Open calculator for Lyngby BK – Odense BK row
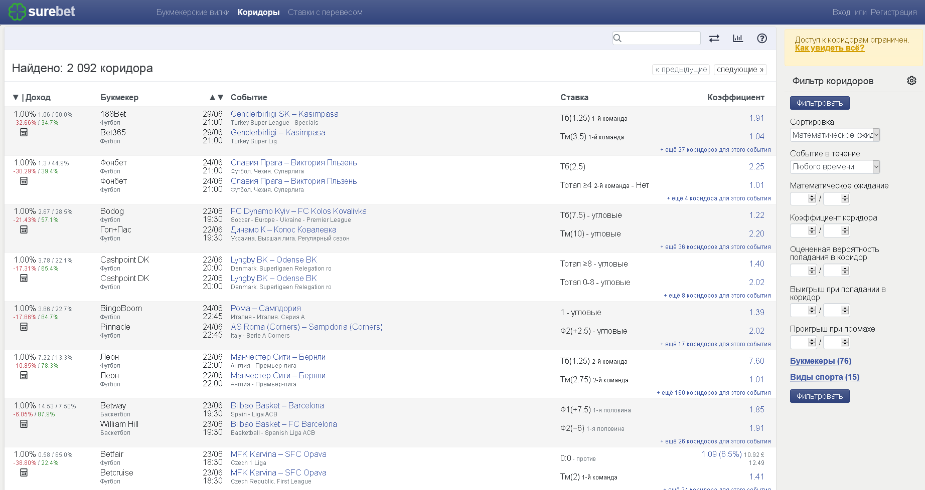The height and width of the screenshot is (490, 925). (x=24, y=278)
